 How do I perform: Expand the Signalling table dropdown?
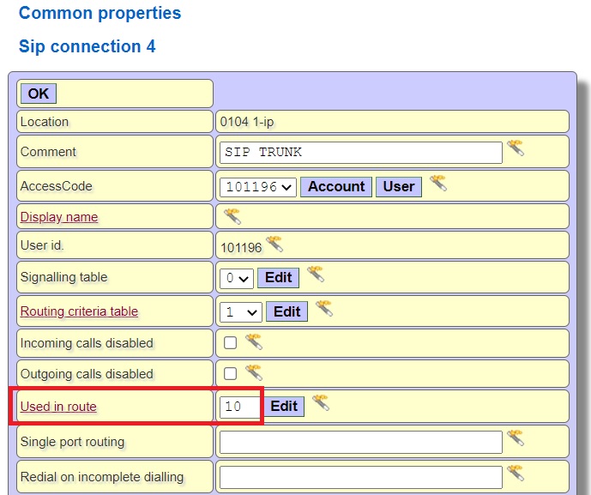coord(236,278)
